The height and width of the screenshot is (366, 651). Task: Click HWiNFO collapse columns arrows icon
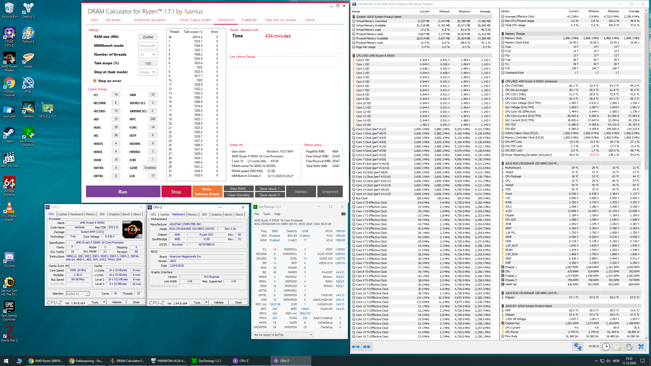[366, 347]
